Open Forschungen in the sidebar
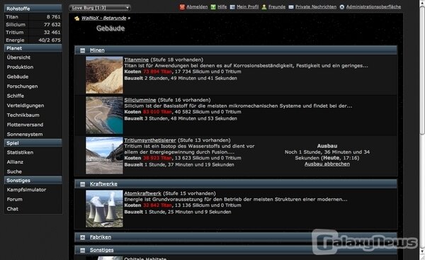The height and width of the screenshot is (260, 425). point(22,86)
